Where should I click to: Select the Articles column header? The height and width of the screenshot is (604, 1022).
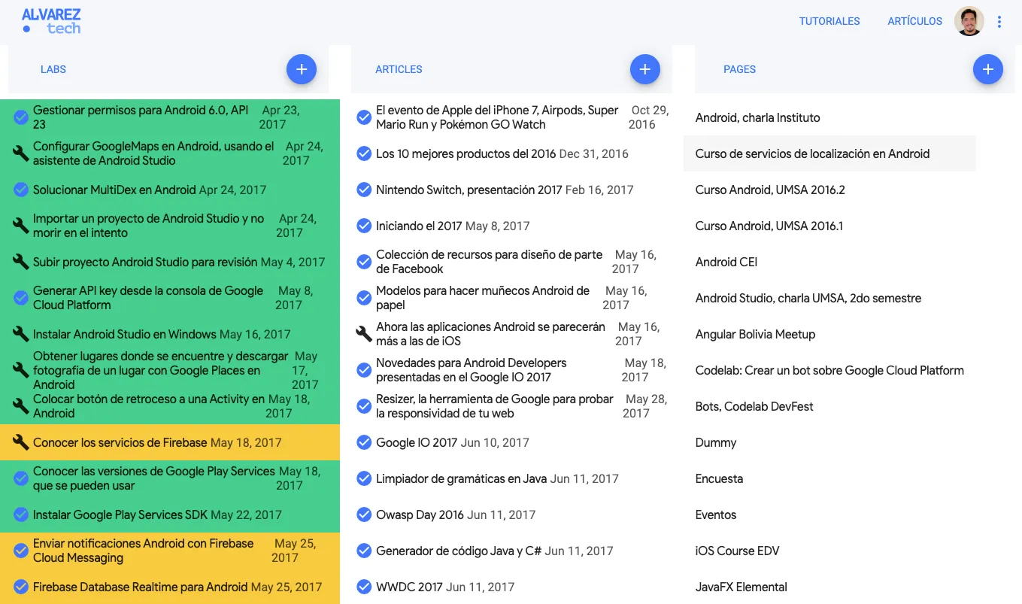(399, 69)
